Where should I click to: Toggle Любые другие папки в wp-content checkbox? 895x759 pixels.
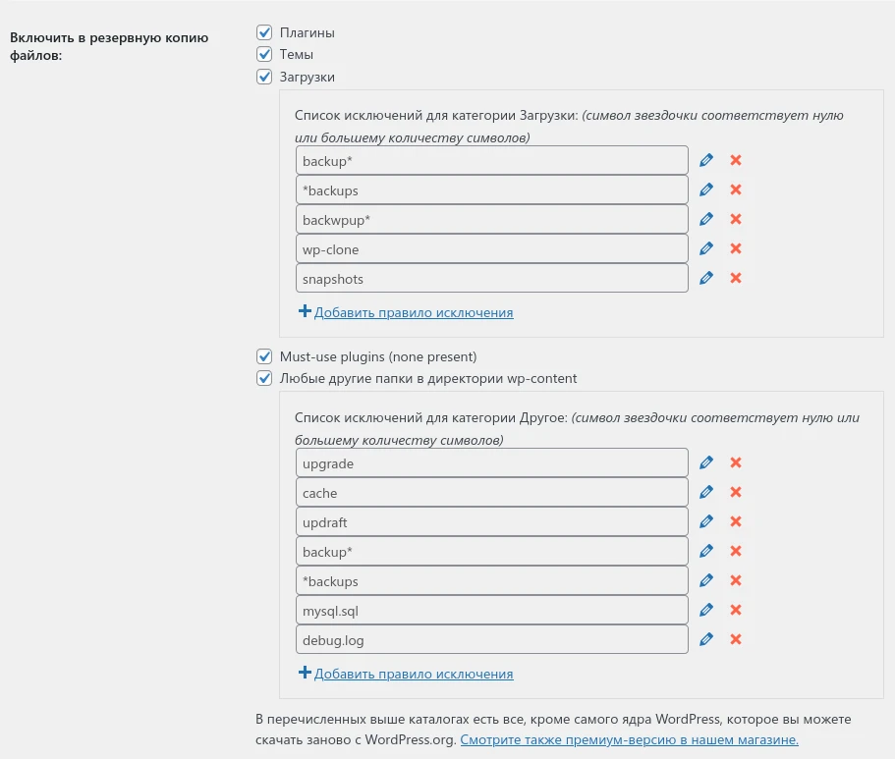tap(264, 378)
